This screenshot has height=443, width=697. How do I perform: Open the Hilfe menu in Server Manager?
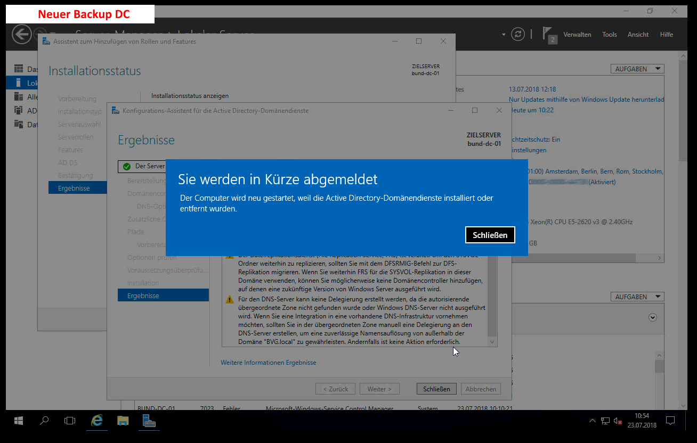click(x=667, y=35)
